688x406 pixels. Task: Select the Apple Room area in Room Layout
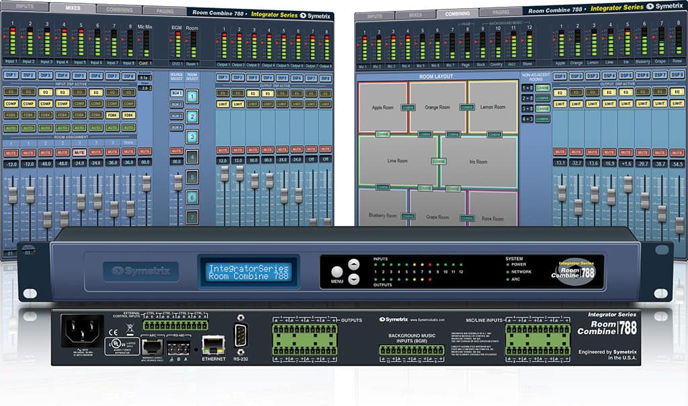(382, 107)
